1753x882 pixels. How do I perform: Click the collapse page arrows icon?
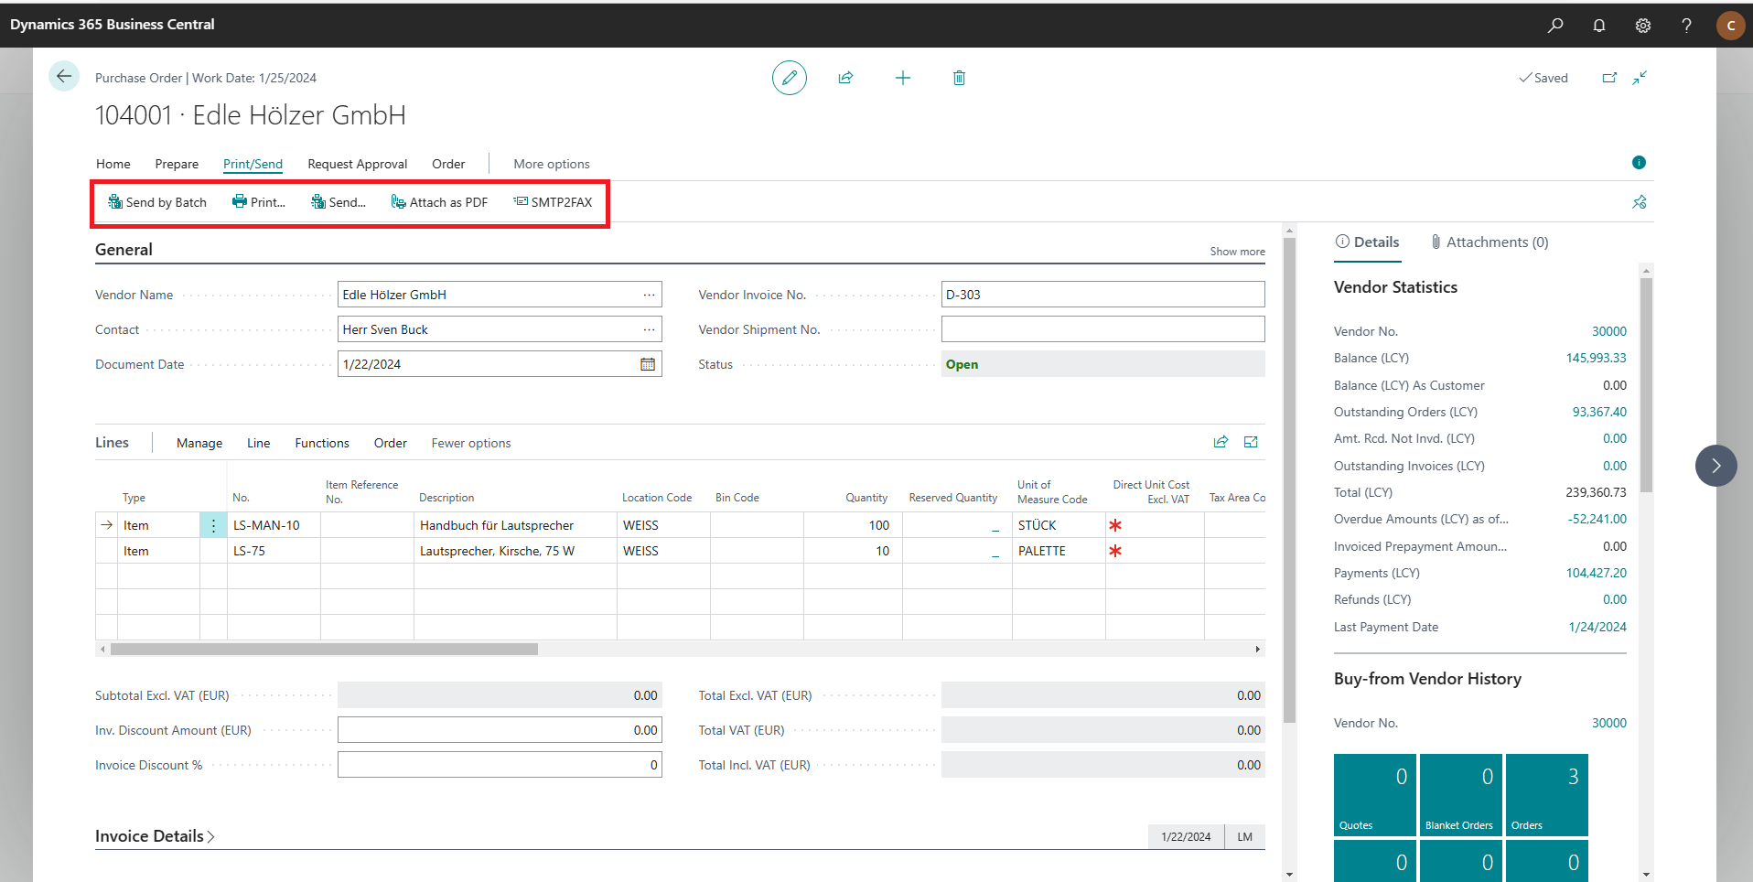tap(1640, 78)
